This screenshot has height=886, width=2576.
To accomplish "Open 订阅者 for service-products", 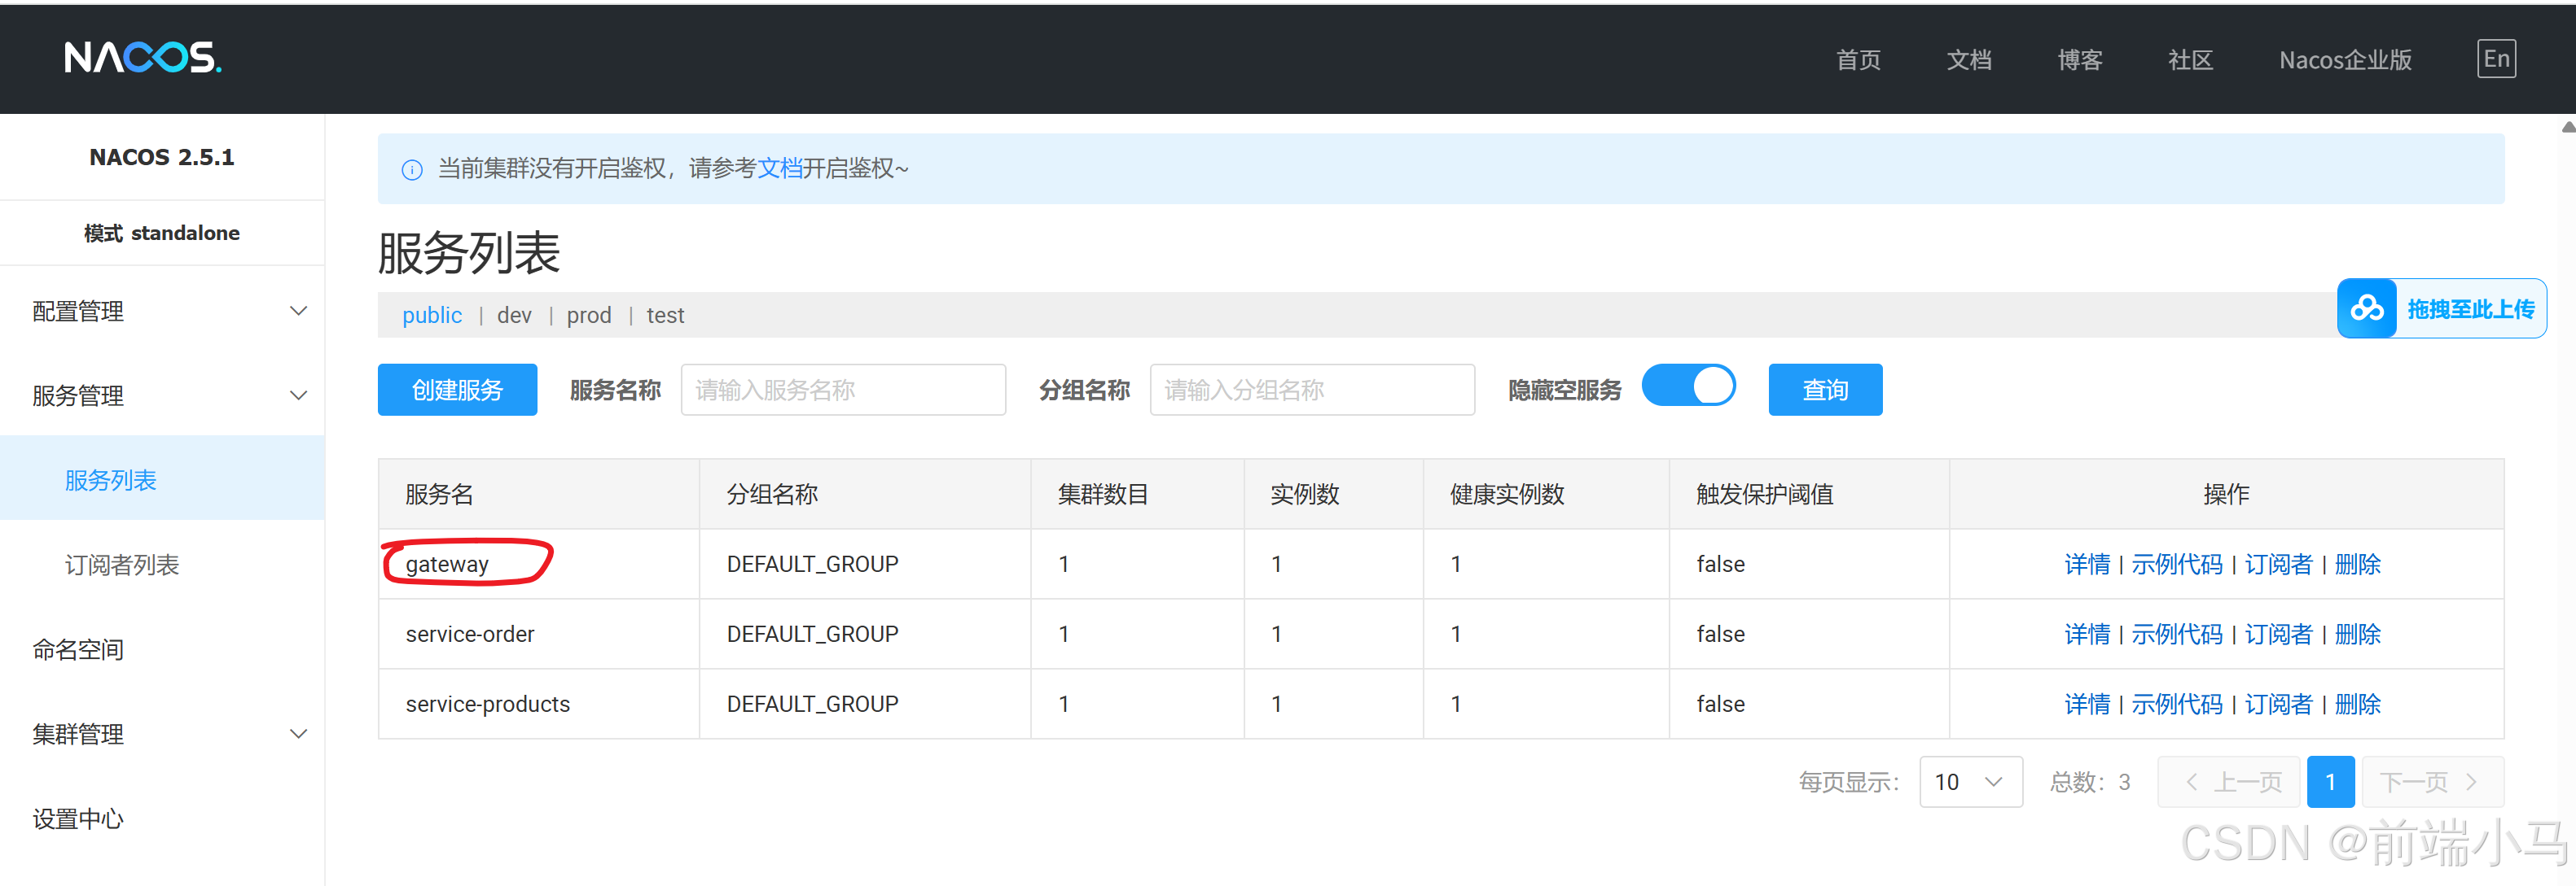I will [2278, 705].
